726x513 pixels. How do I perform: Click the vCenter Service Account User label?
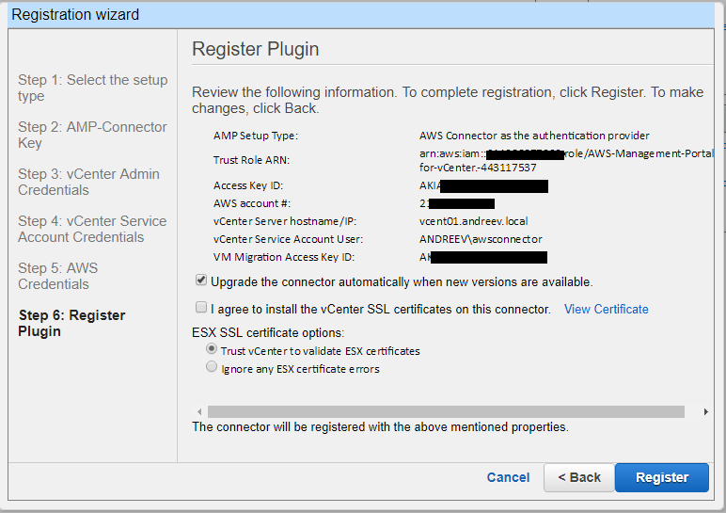click(x=288, y=239)
